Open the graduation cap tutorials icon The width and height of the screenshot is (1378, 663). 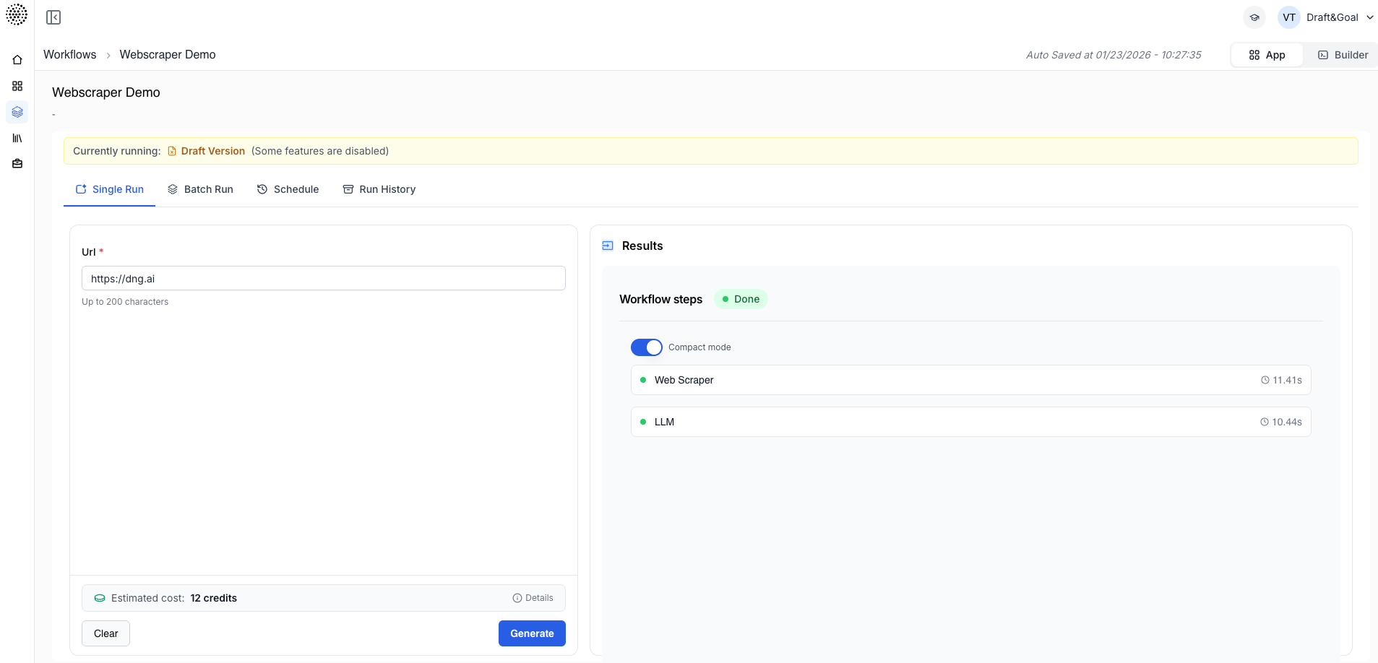(x=1254, y=17)
